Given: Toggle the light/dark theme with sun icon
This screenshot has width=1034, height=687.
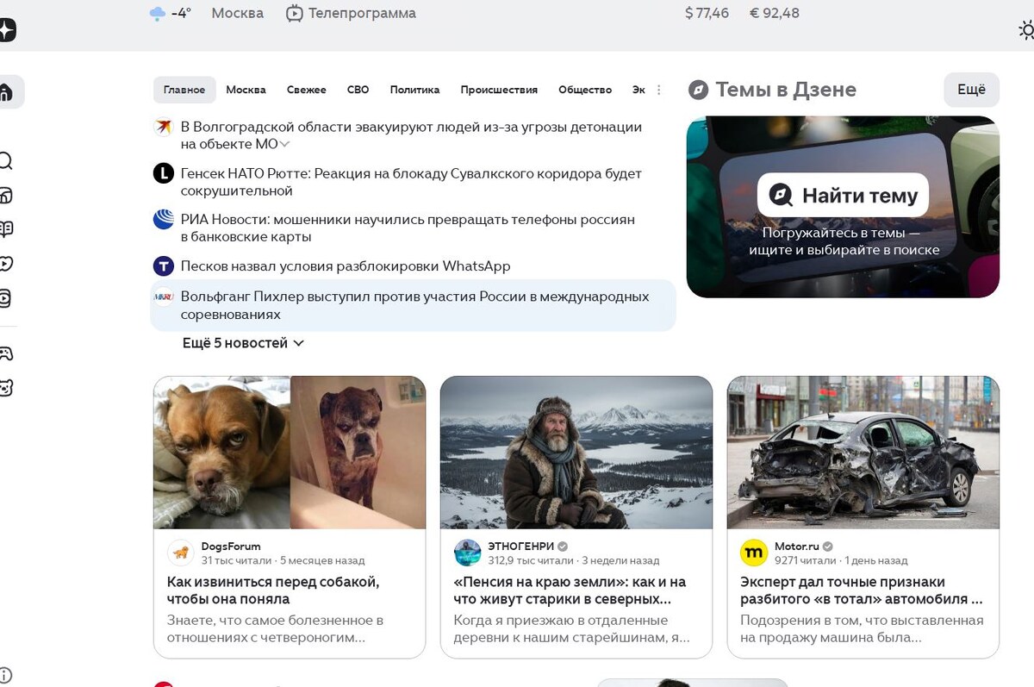Looking at the screenshot, I should pos(1026,30).
